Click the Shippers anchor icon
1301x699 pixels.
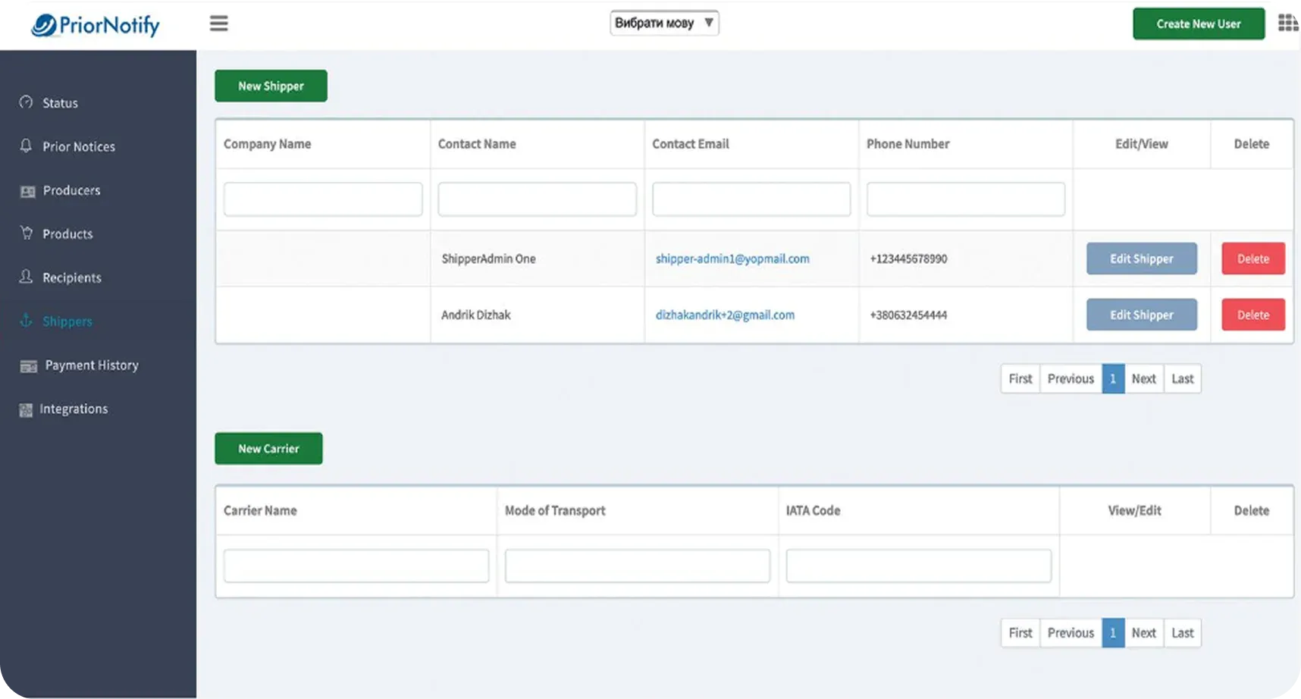click(27, 321)
